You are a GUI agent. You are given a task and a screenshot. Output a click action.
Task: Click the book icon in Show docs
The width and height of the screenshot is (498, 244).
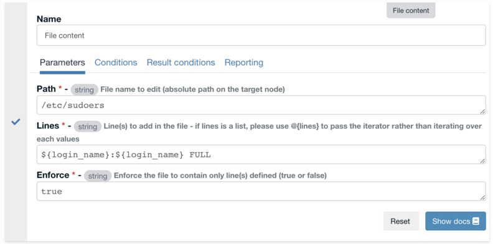(476, 221)
